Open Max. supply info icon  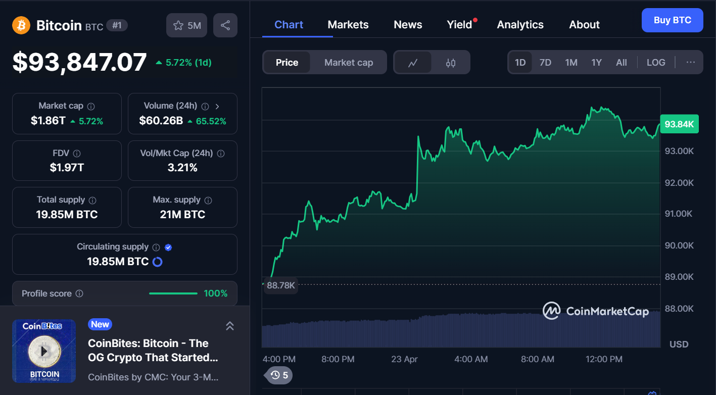click(208, 201)
